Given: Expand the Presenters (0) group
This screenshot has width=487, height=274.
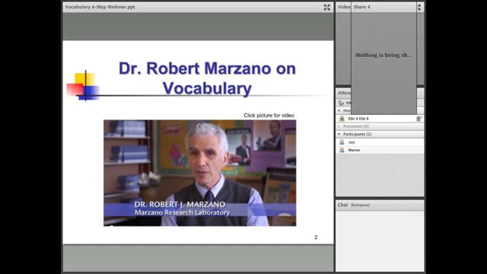Looking at the screenshot, I should pyautogui.click(x=339, y=126).
